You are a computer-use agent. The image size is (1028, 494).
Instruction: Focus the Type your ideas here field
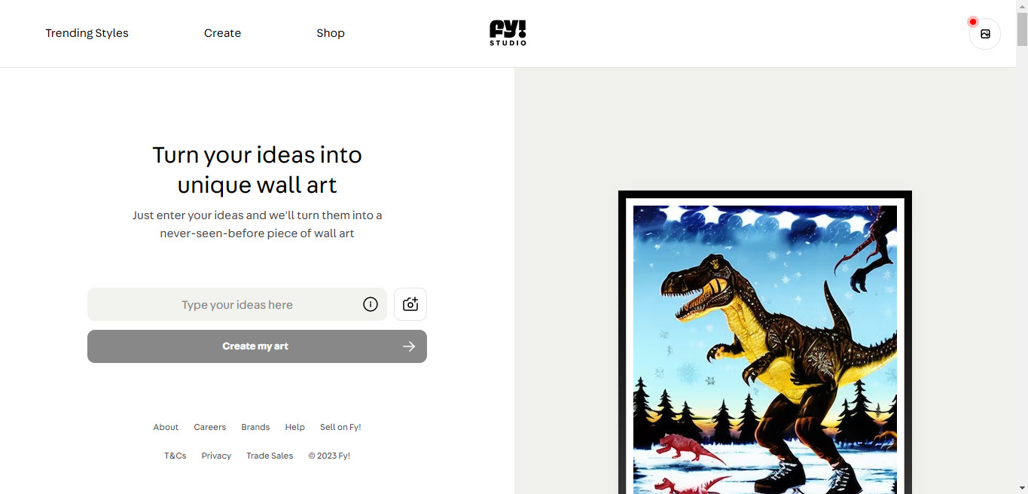coord(237,304)
